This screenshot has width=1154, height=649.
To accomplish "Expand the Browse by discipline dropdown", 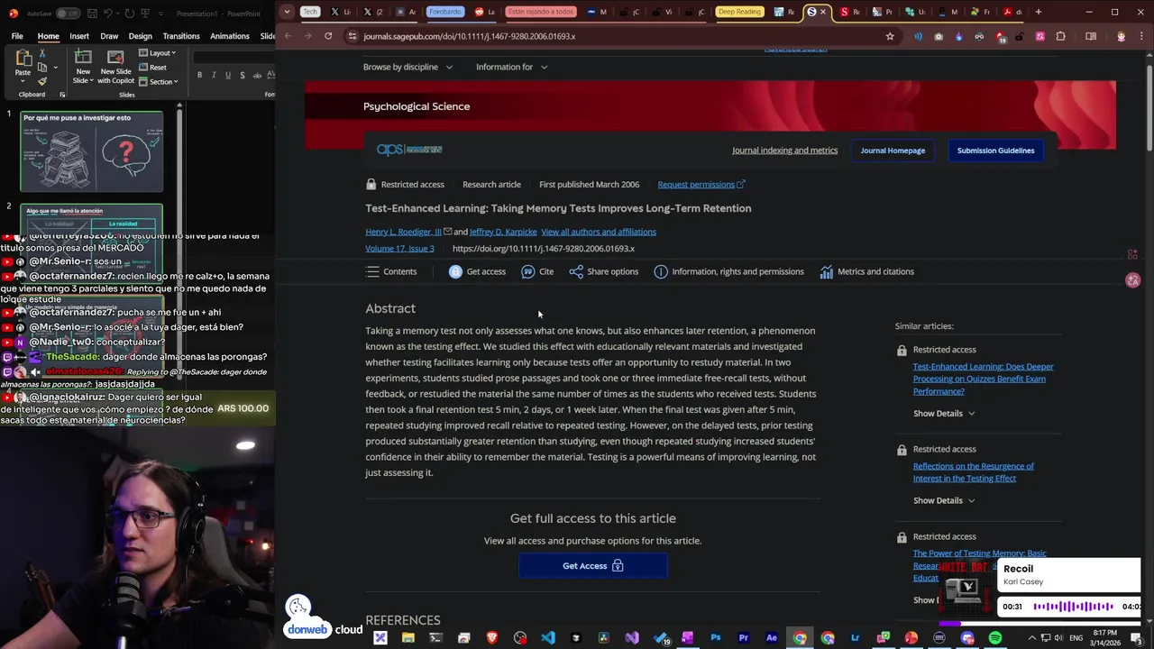I will point(408,67).
